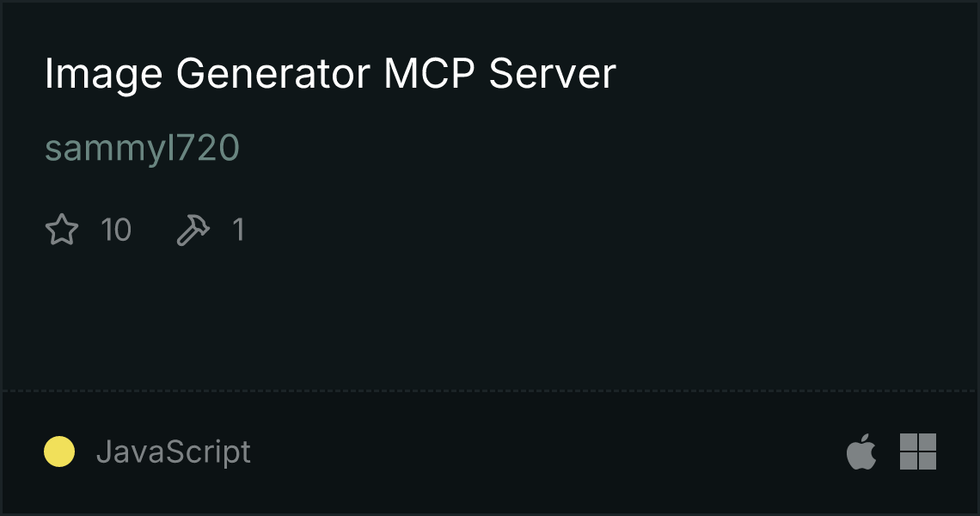Click the blank area right of the tools count
This screenshot has height=516, width=980.
click(606, 230)
